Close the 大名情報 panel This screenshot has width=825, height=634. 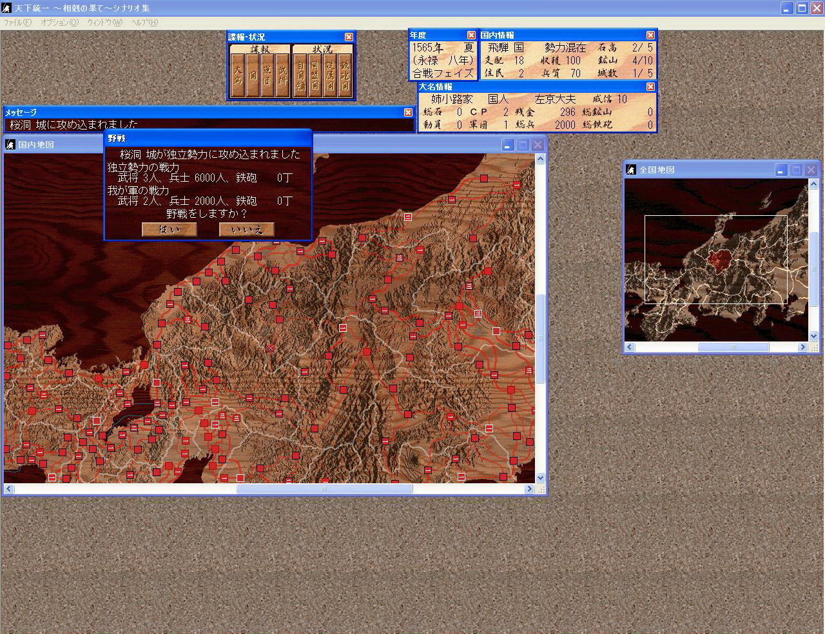coord(650,86)
